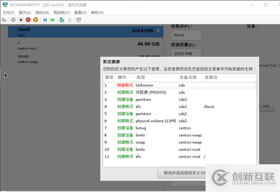This screenshot has height=192, width=280.
Task: Expand the /boot partition chevron arrow
Action: coord(158,31)
